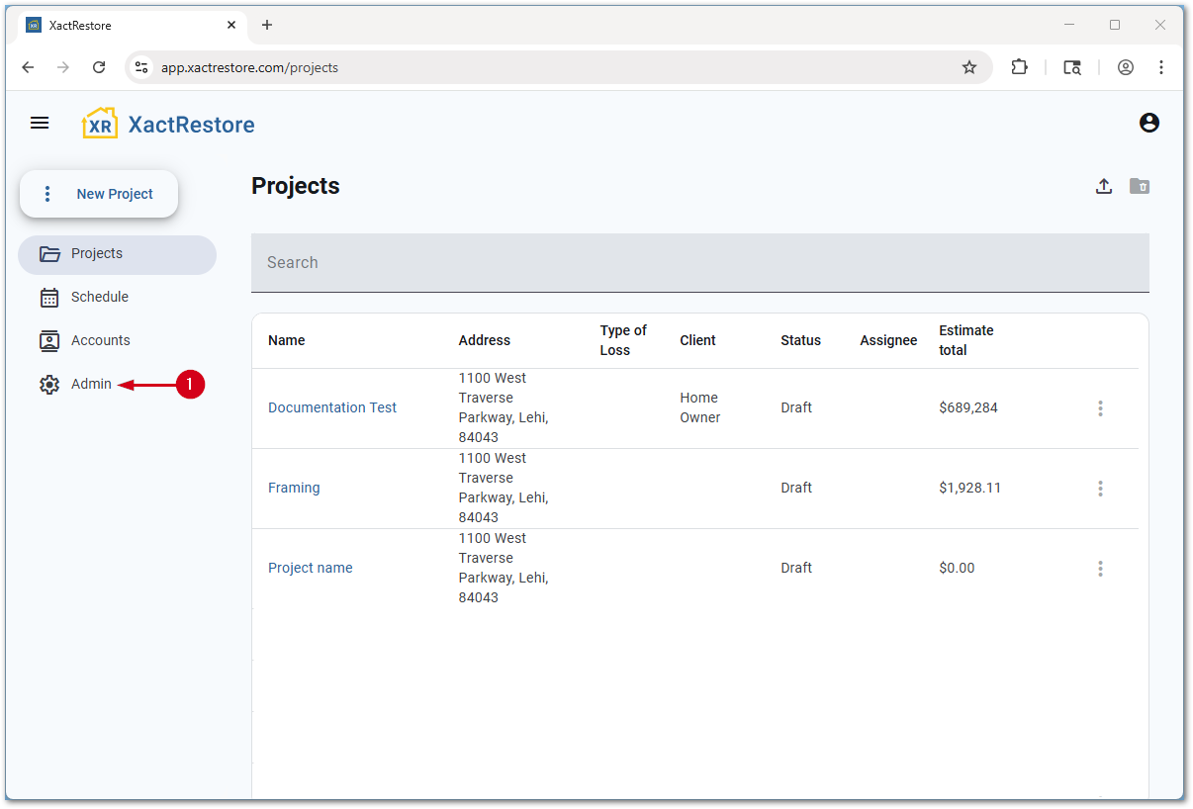Viewport: 1193px width, 809px height.
Task: Open Admin settings in sidebar
Action: pyautogui.click(x=90, y=384)
